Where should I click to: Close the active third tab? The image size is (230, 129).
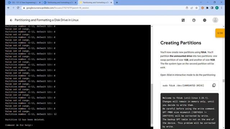pos(111,3)
